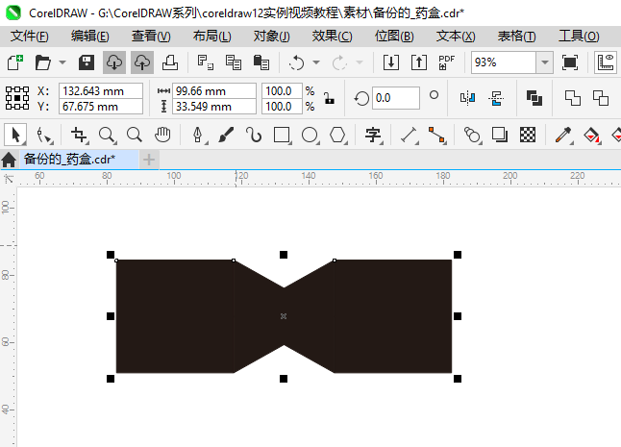Click the Paste icon

click(261, 62)
